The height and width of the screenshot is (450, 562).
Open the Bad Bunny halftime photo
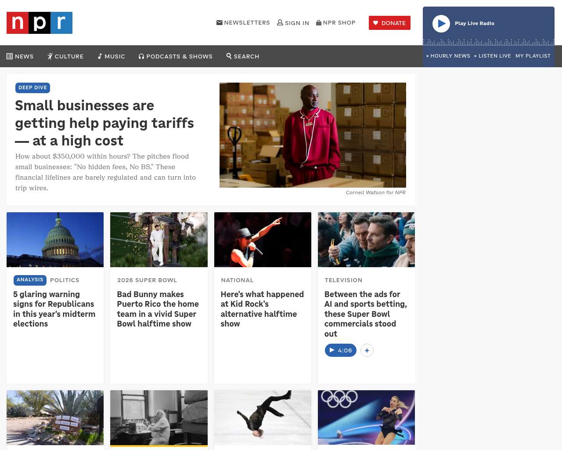point(159,240)
